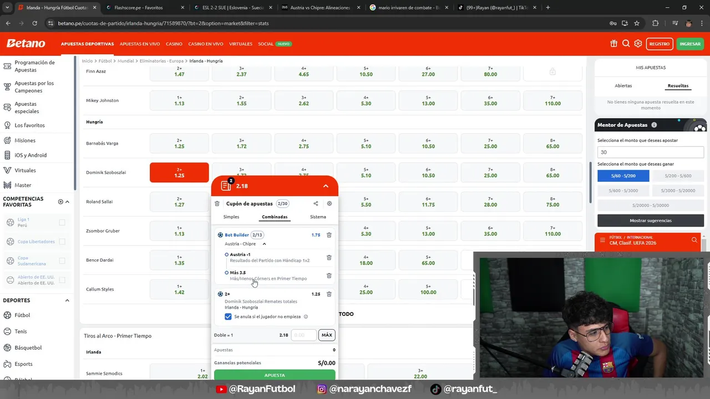Switch to the Sistema bet slip tab
The image size is (710, 399).
pos(318,217)
